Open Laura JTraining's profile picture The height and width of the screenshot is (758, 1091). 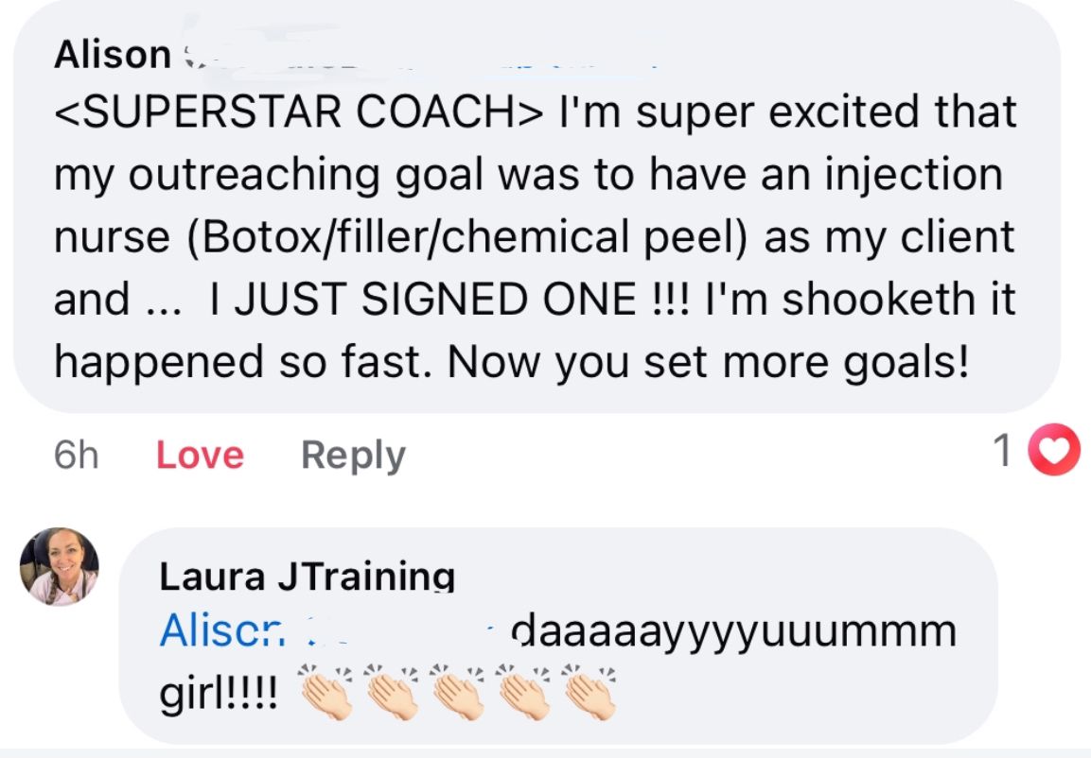point(59,566)
